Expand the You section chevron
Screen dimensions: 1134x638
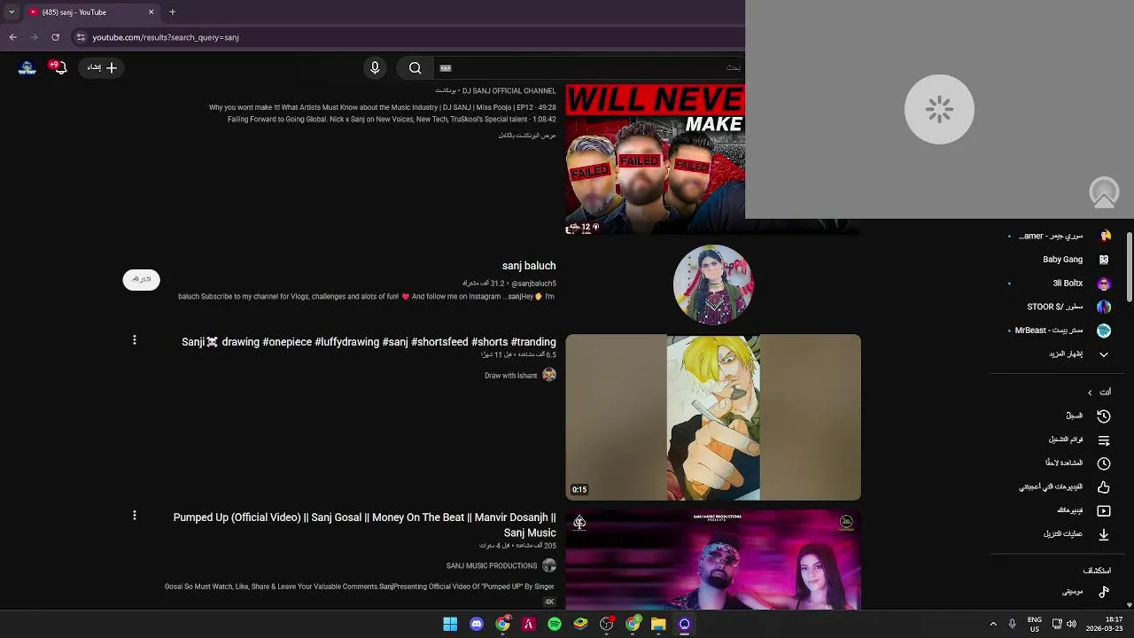[x=1090, y=393]
